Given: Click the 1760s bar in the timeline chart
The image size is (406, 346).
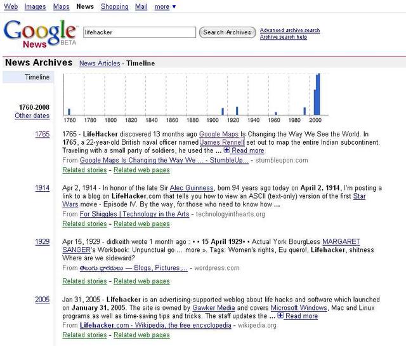Looking at the screenshot, I should pyautogui.click(x=69, y=112).
